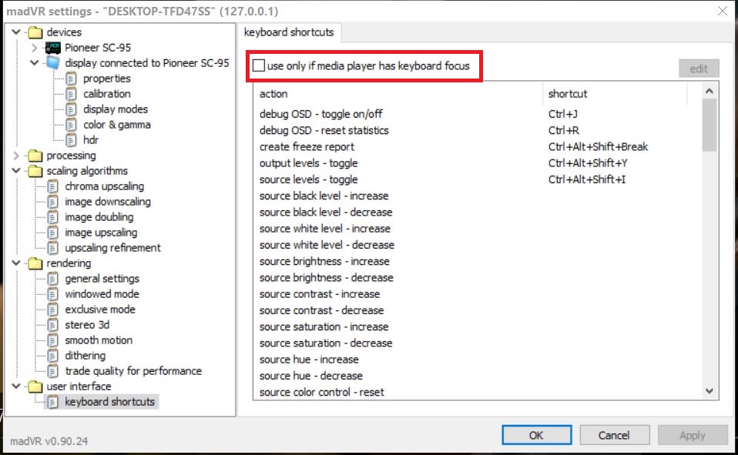This screenshot has height=455, width=738.
Task: Collapse the rendering tree node
Action: click(x=16, y=263)
